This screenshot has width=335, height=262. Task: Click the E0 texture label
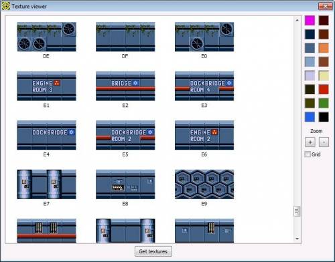click(204, 56)
